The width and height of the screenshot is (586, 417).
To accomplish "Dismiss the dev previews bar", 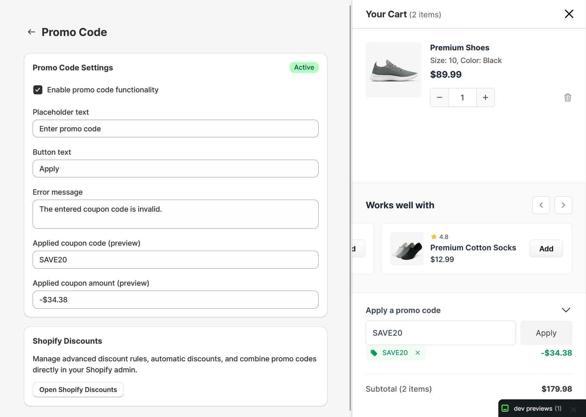I will [574, 410].
